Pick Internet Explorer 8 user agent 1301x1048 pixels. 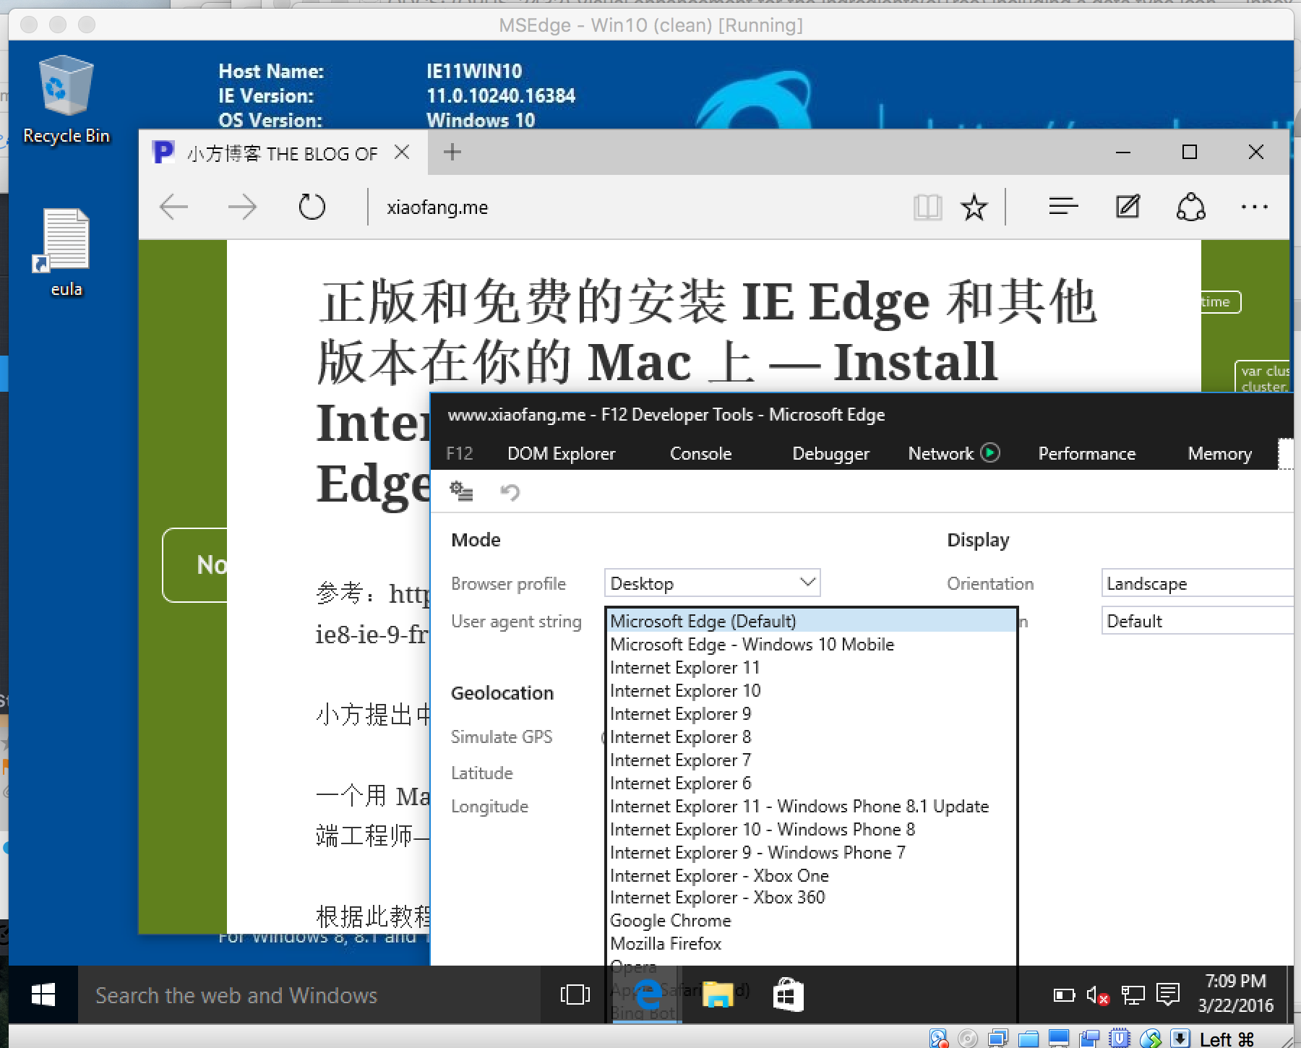(811, 736)
